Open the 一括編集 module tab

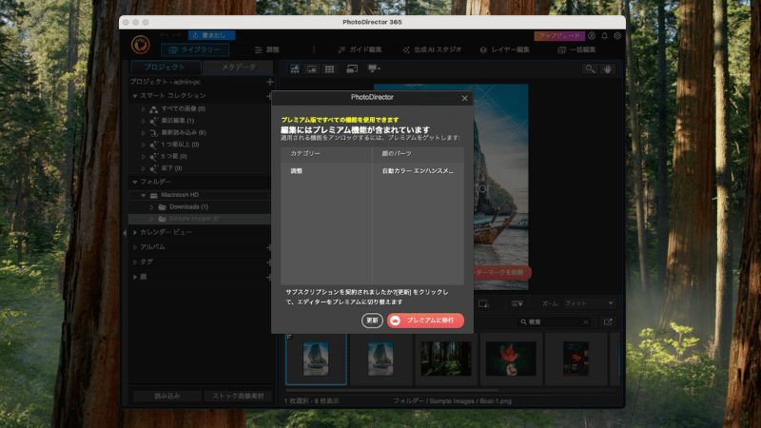576,49
